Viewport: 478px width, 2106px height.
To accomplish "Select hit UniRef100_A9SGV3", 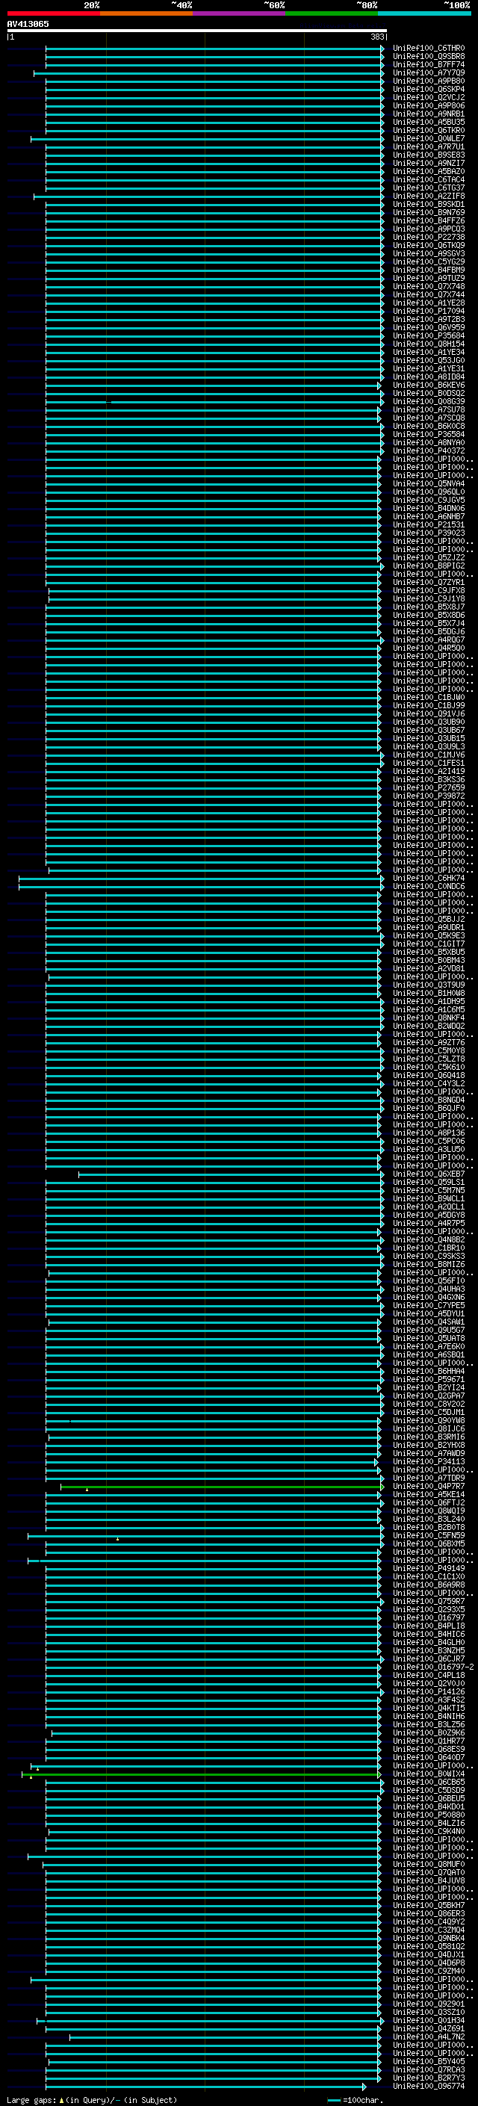I will 429,253.
